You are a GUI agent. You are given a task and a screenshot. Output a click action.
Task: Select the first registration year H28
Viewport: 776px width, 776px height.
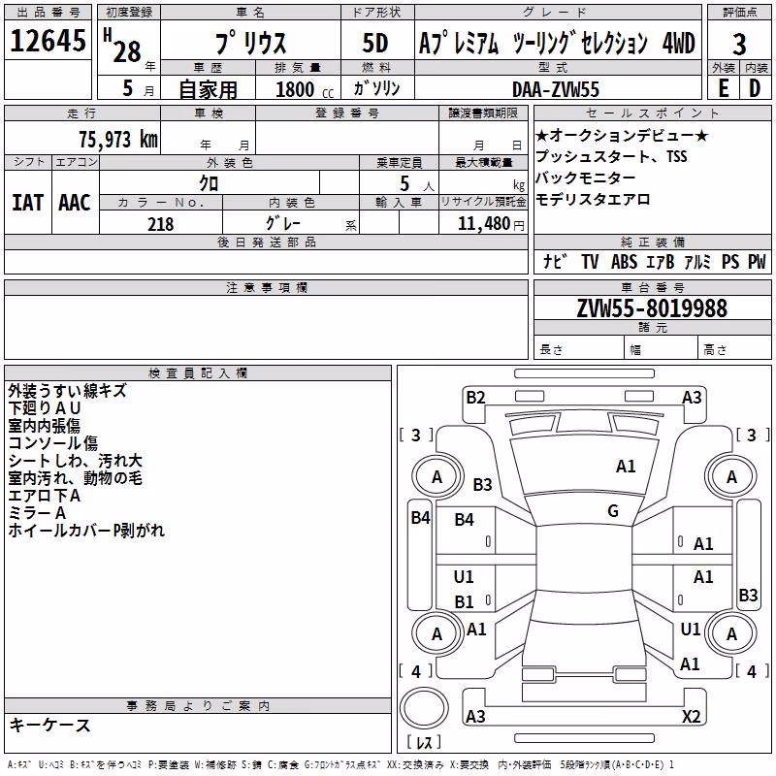122,46
